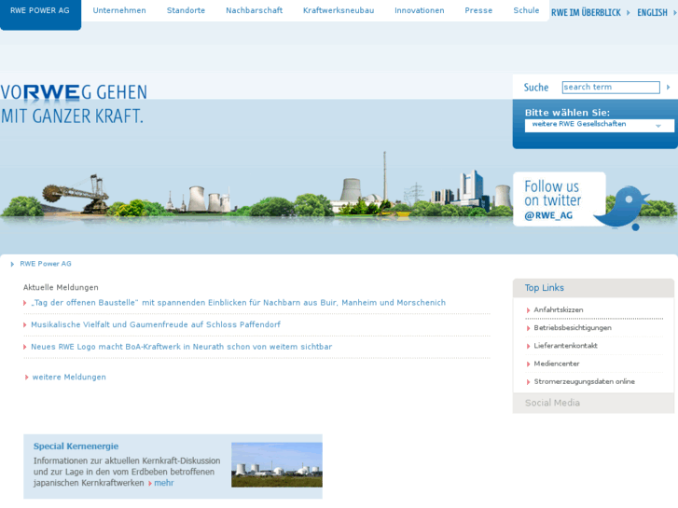Click RWE Power AG breadcrumb link
The width and height of the screenshot is (678, 508).
point(46,264)
